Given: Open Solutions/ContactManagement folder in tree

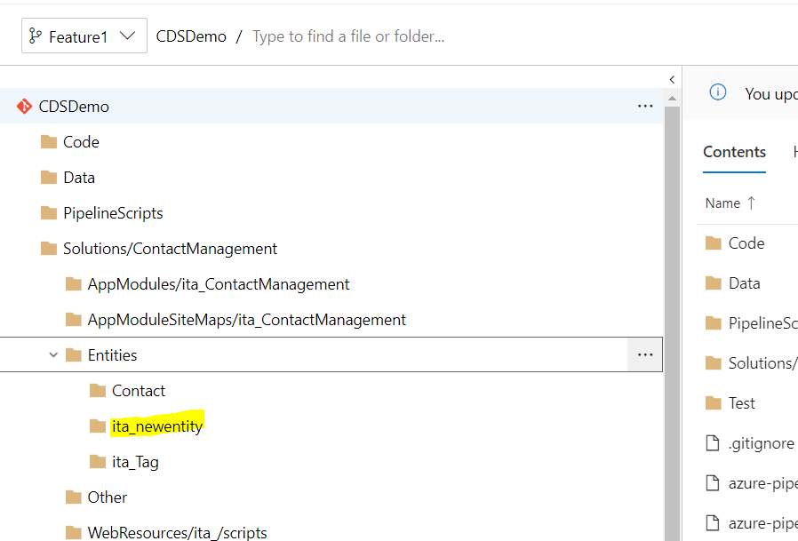Looking at the screenshot, I should pyautogui.click(x=170, y=249).
